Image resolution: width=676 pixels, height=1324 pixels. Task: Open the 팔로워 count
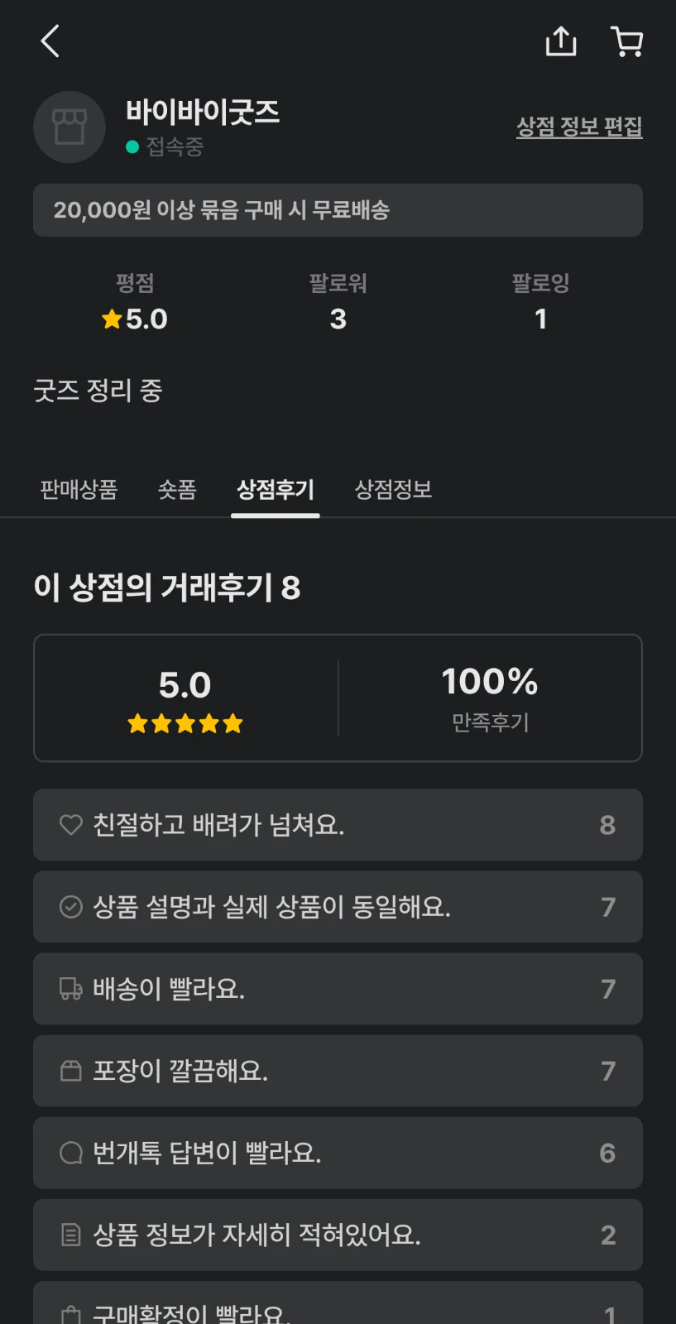pyautogui.click(x=338, y=319)
